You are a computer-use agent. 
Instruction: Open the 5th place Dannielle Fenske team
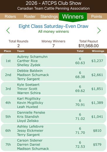(x=53, y=117)
